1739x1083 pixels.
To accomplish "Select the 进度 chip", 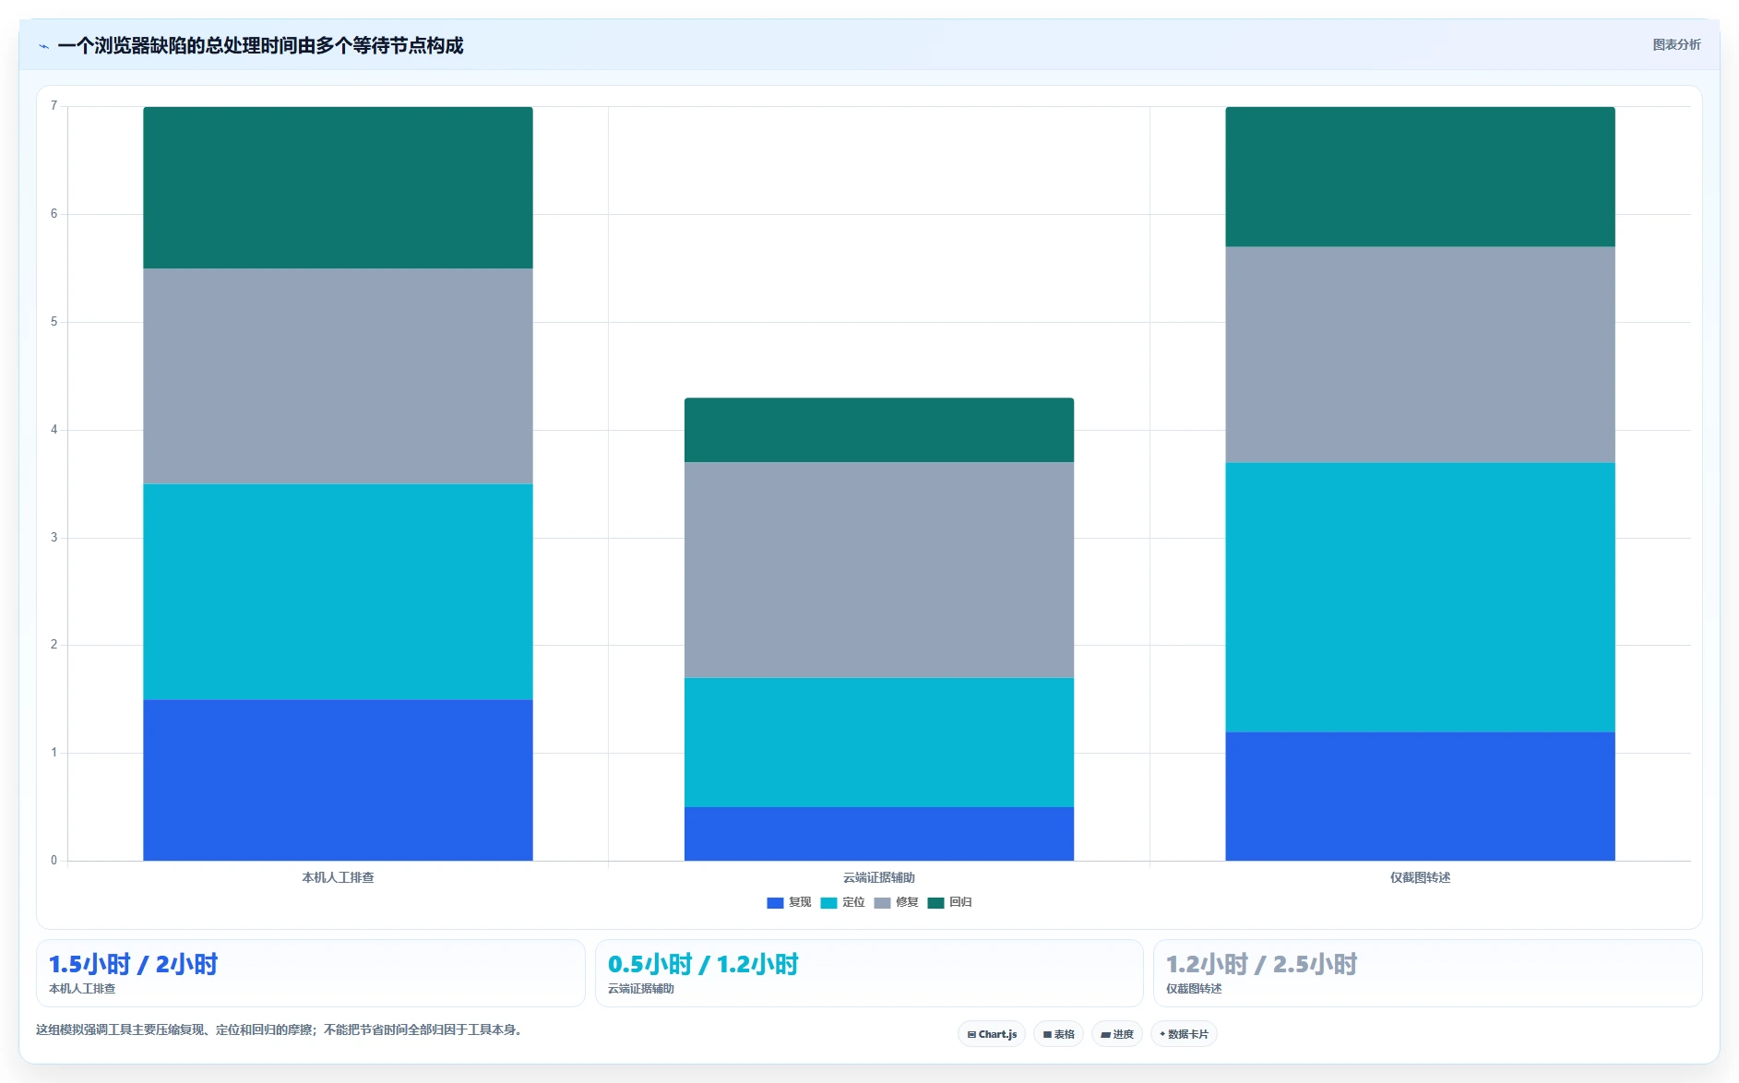I will tap(1116, 1034).
